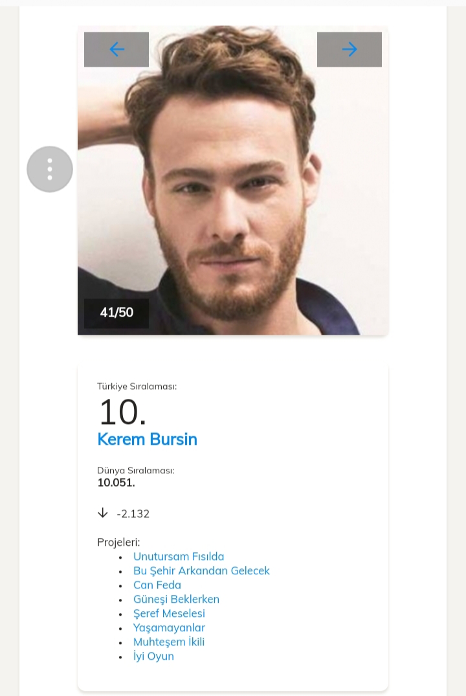The height and width of the screenshot is (696, 466).
Task: Click the -2.132 rank change value
Action: coord(133,514)
